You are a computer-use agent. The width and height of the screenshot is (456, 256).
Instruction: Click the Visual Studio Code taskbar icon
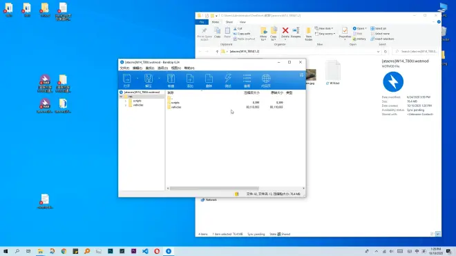coord(145,251)
